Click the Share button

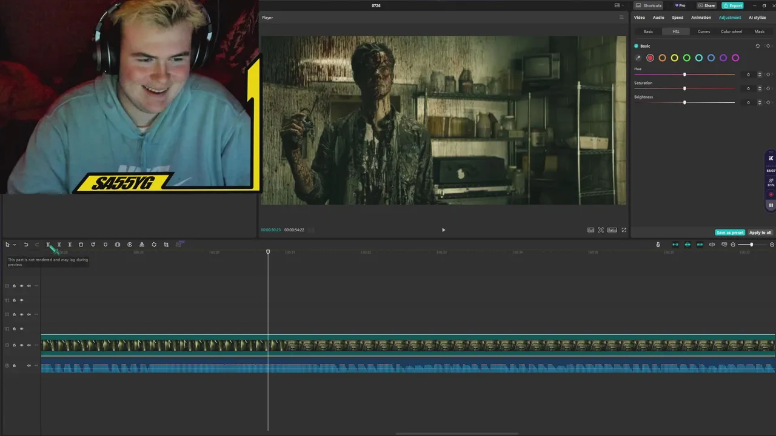[707, 5]
